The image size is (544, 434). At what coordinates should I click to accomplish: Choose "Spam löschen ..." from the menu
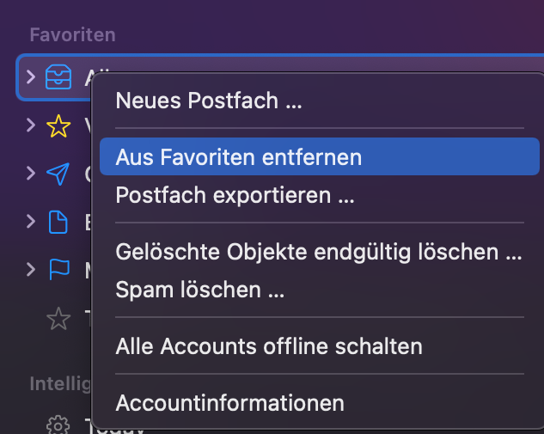click(199, 290)
